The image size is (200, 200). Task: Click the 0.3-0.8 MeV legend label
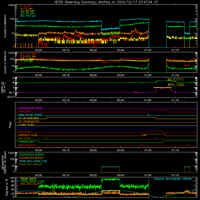point(28,56)
